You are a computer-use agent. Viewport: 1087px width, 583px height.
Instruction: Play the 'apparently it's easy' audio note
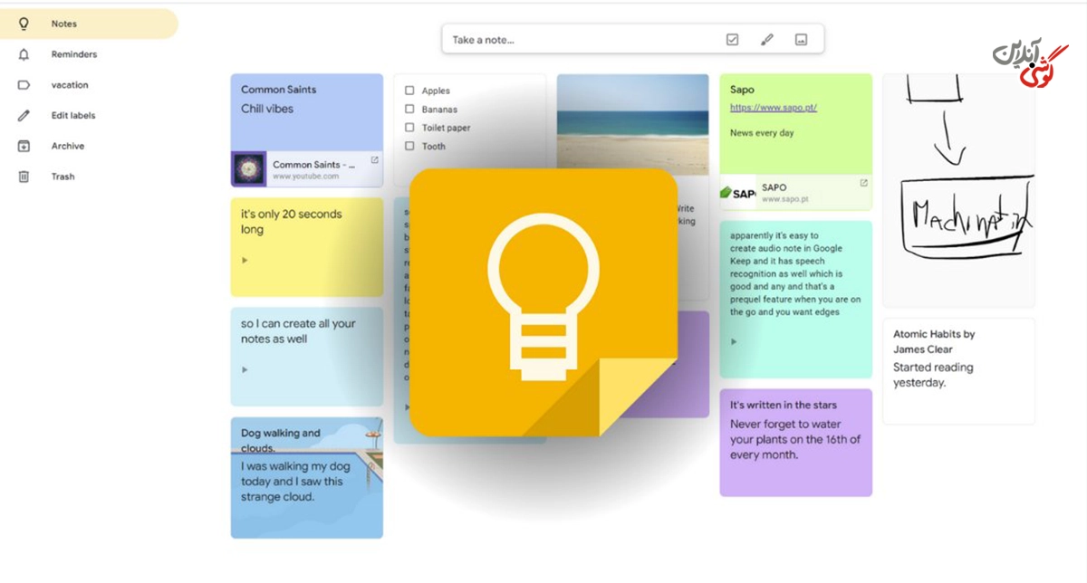click(734, 341)
